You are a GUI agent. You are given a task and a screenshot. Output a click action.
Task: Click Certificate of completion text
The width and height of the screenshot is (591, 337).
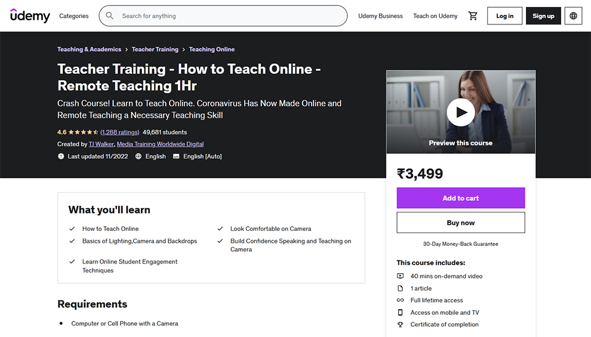coord(444,324)
